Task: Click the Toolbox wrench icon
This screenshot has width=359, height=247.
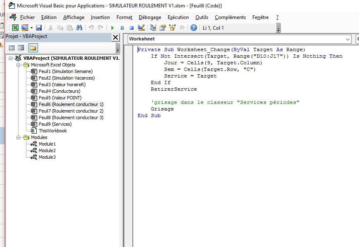Action: click(x=182, y=28)
